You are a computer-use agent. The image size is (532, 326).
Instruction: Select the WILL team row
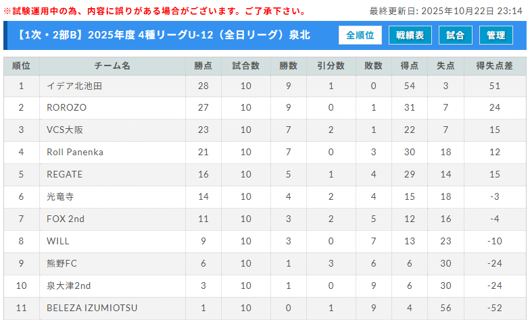(x=58, y=241)
